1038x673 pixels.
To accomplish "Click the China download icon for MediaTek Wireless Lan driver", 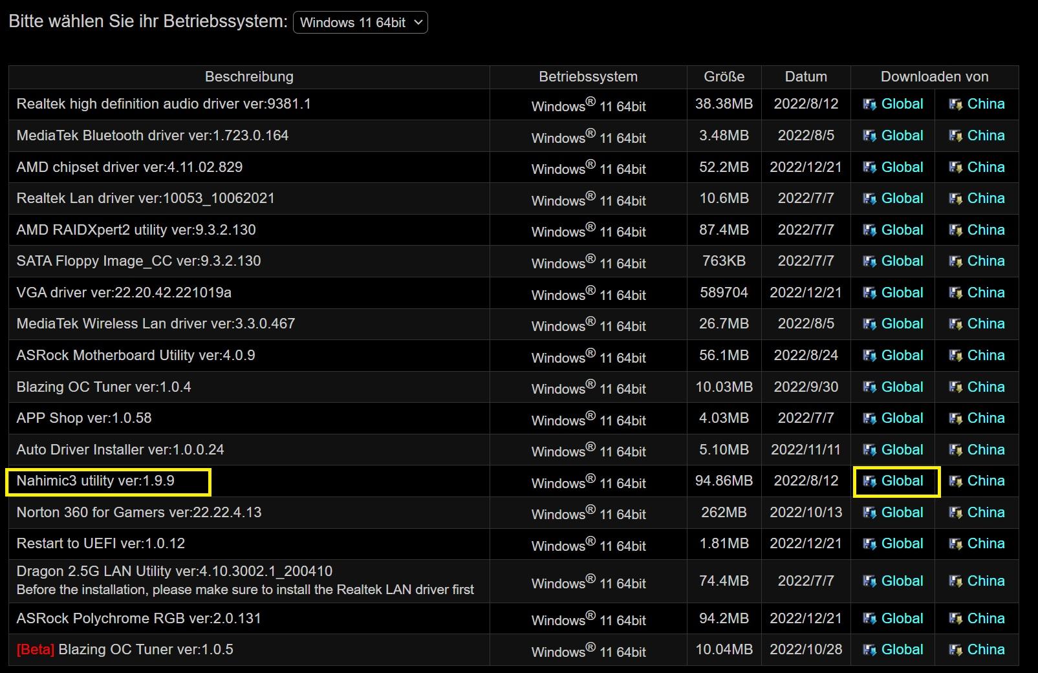I will [955, 325].
